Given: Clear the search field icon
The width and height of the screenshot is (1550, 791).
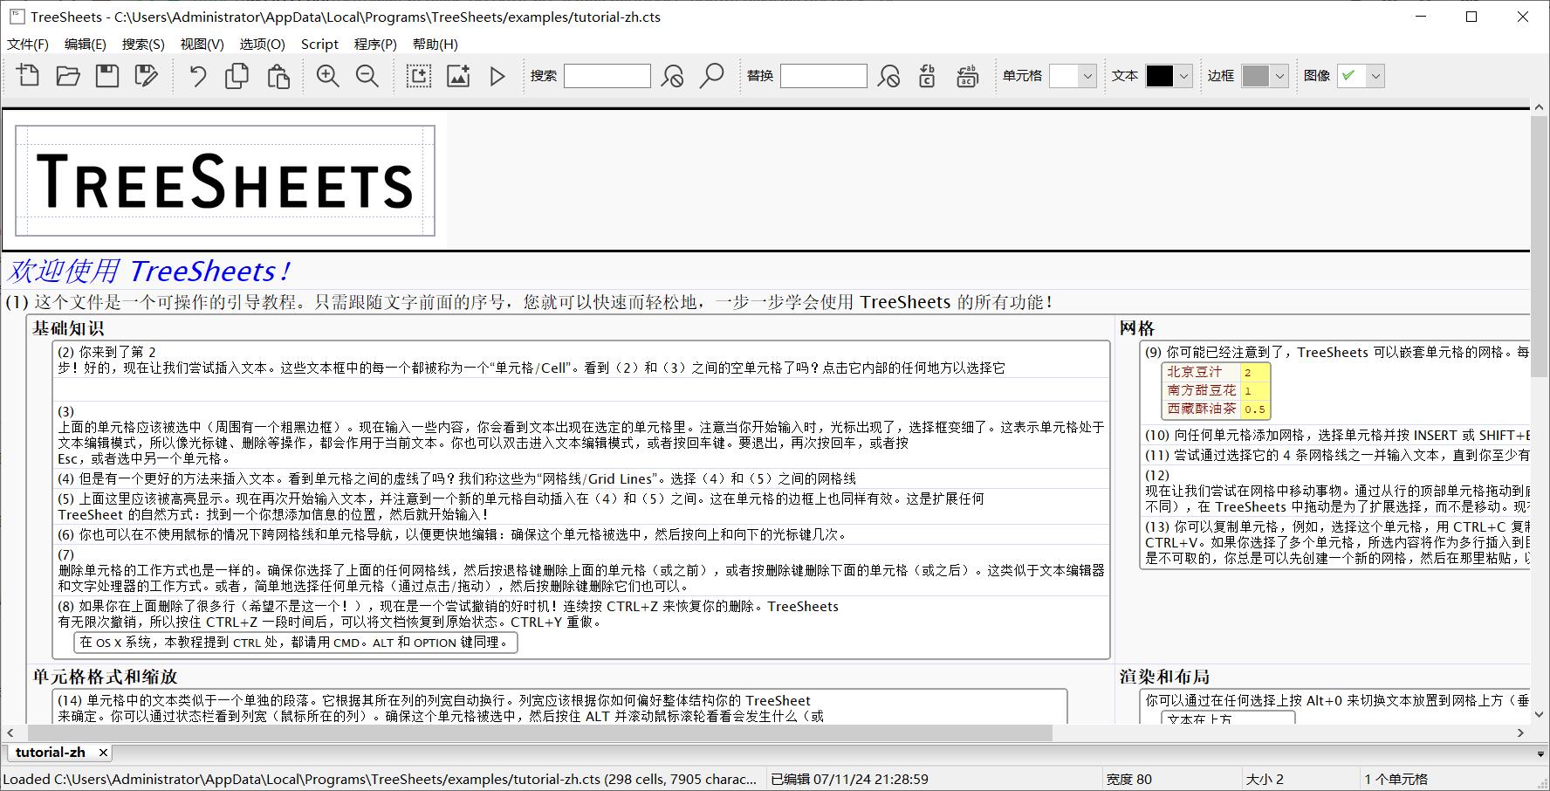Looking at the screenshot, I should (672, 76).
